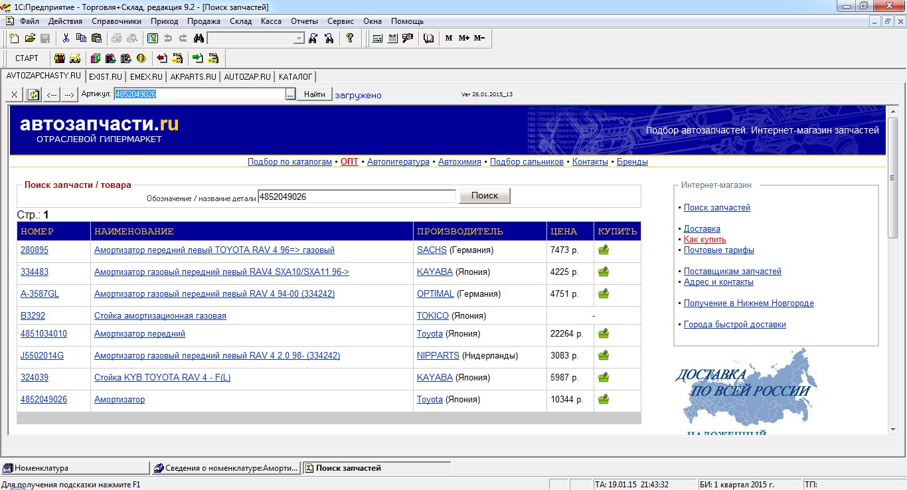Open the Calculator toolbar icon
This screenshot has width=907, height=490.
(x=377, y=38)
